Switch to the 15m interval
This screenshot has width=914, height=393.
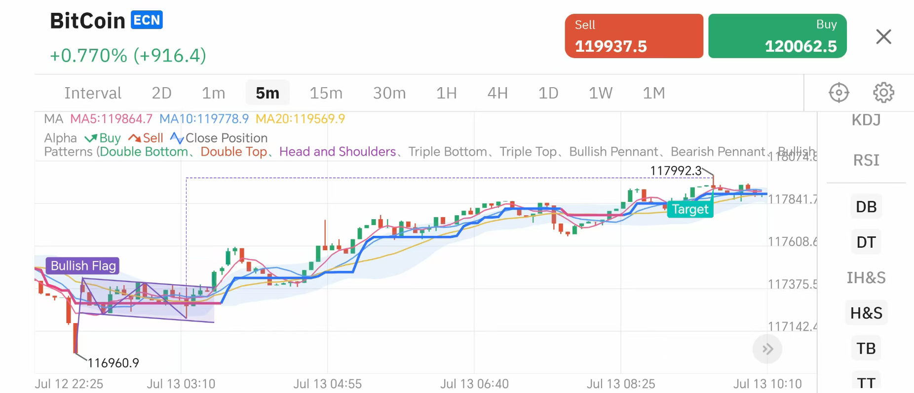(x=326, y=93)
